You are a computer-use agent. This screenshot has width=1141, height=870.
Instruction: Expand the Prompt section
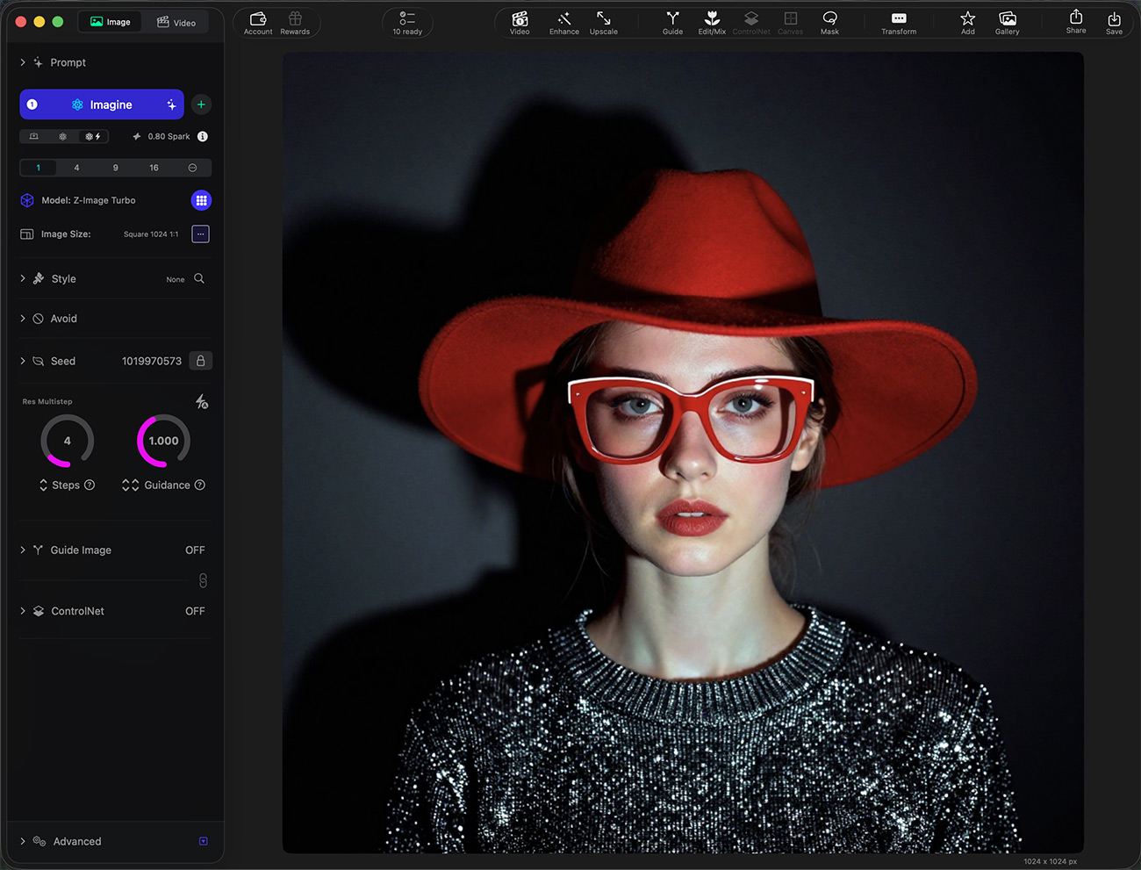23,62
